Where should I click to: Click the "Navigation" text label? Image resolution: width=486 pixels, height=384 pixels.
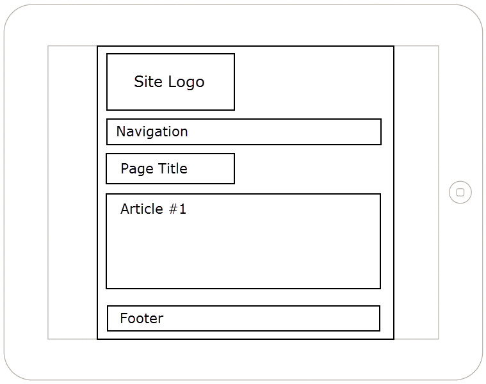pyautogui.click(x=152, y=132)
